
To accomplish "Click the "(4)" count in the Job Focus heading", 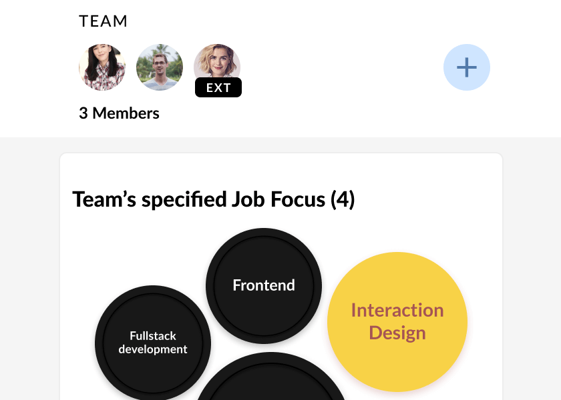I will [x=343, y=199].
